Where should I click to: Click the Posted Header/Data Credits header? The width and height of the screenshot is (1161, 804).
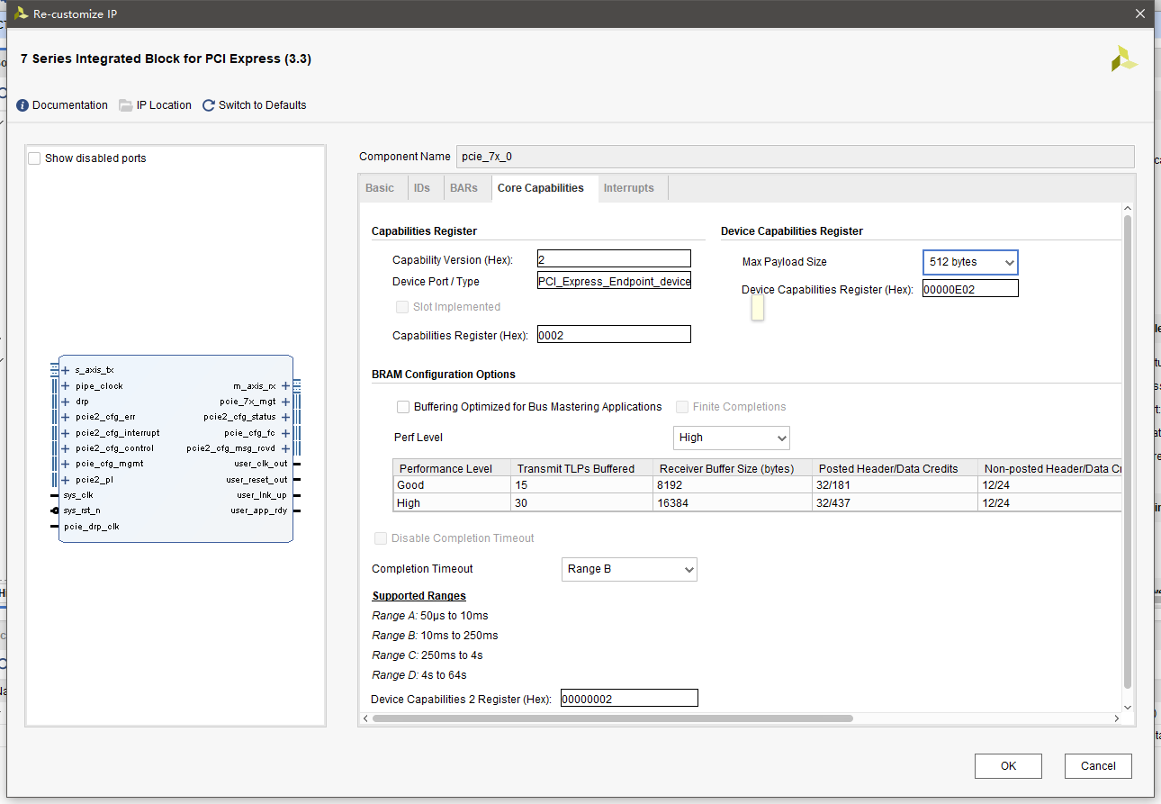[x=895, y=468]
